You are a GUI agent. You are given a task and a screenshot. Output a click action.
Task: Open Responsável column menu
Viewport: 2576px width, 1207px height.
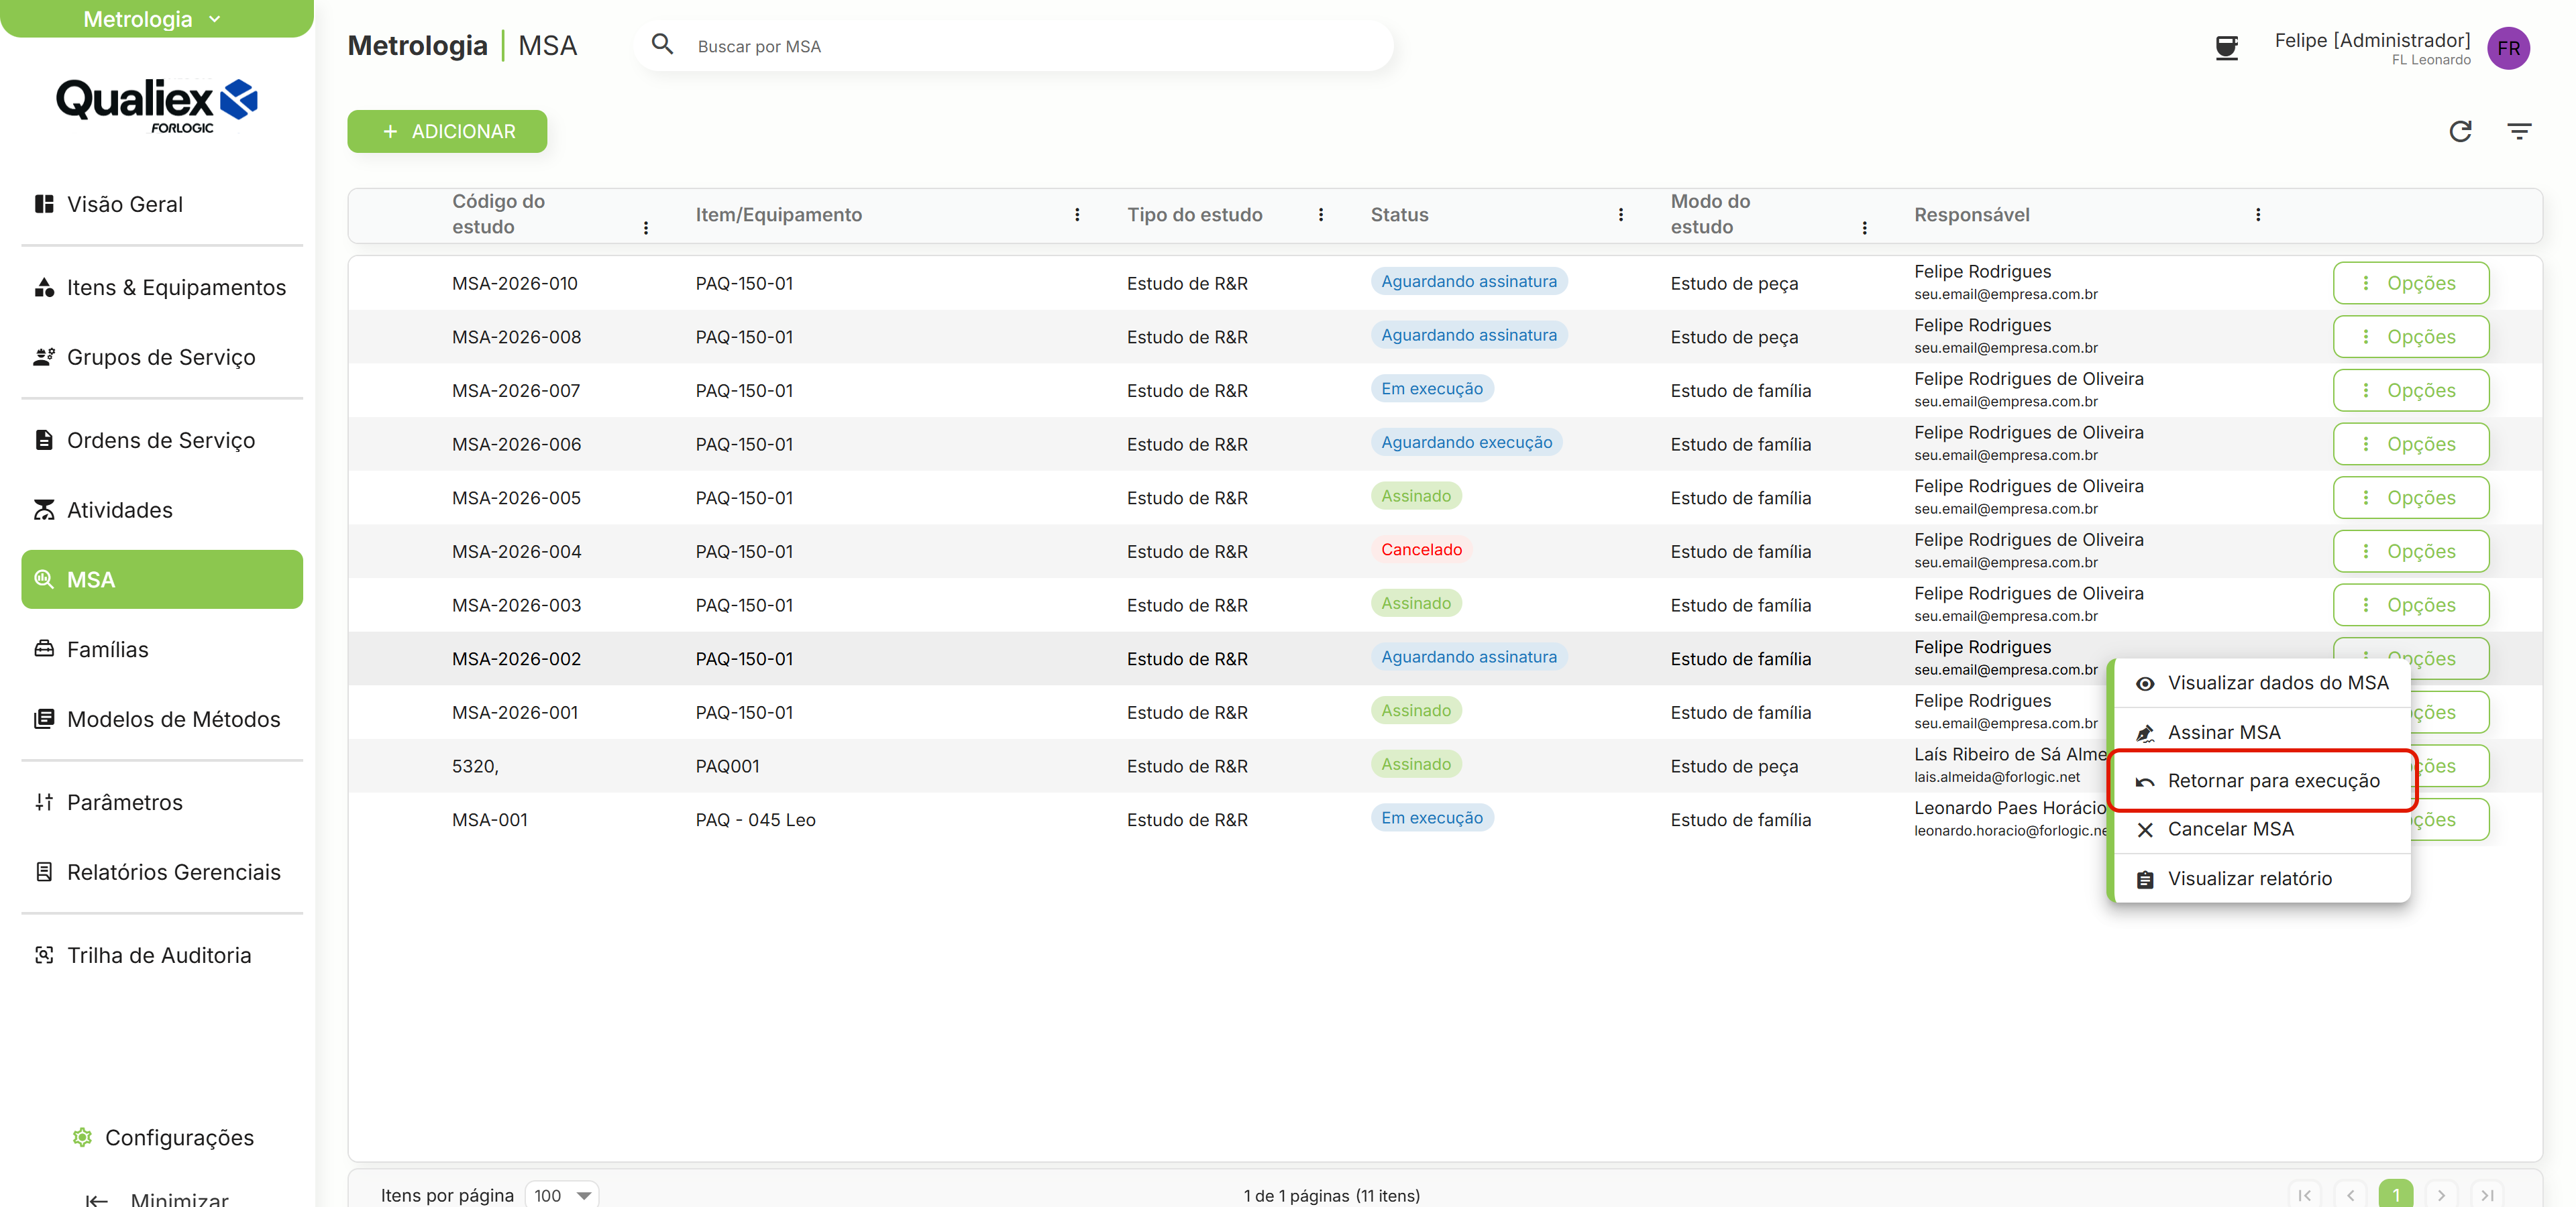2258,215
